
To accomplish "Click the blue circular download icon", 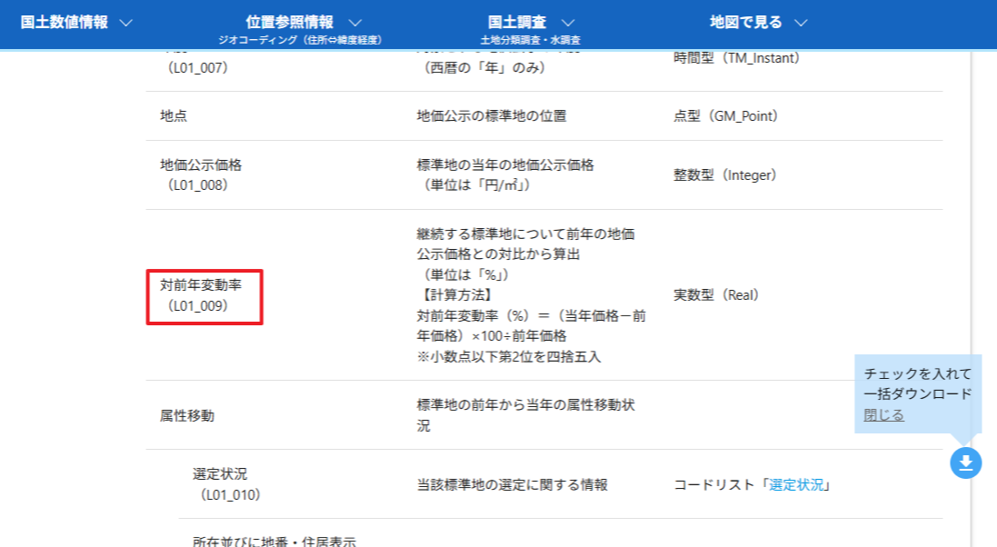I will click(x=965, y=463).
